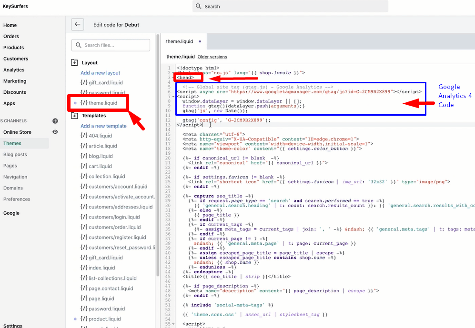Focus the top Search field
This screenshot has width=475, height=328.
[290, 6]
